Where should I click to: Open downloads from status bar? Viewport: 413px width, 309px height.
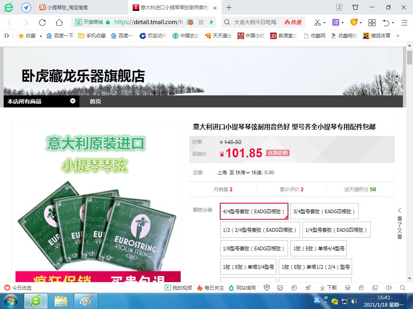(328, 288)
